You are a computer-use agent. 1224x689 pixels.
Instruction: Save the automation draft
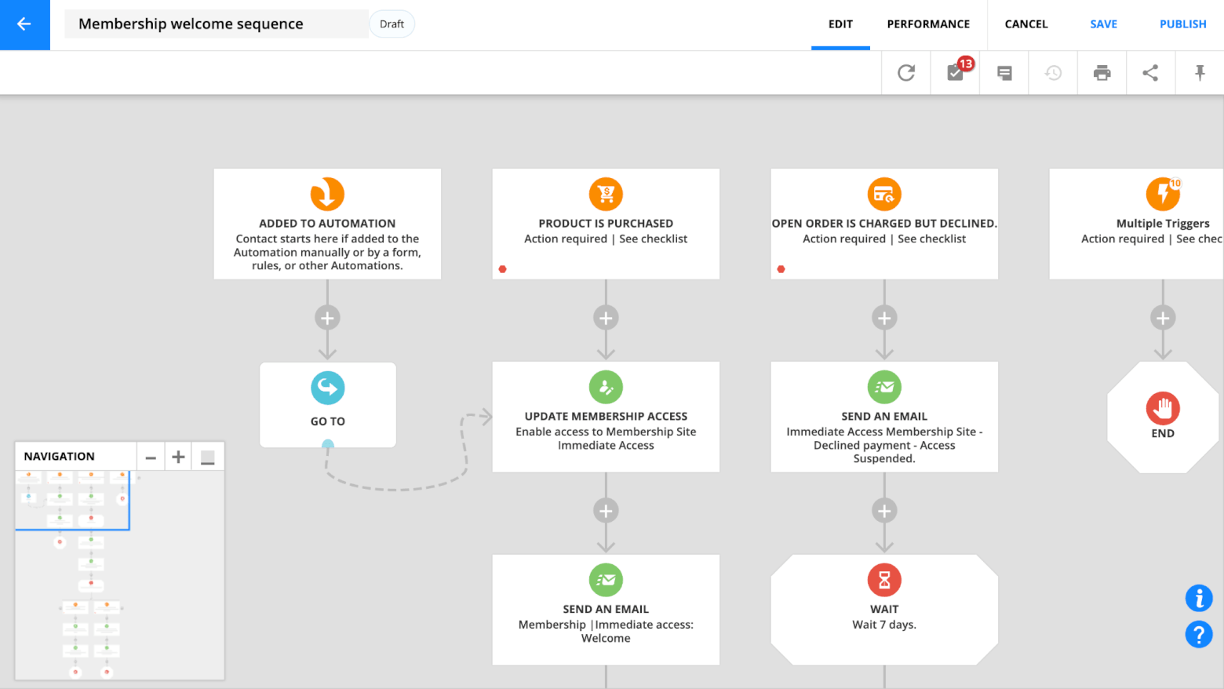1103,24
